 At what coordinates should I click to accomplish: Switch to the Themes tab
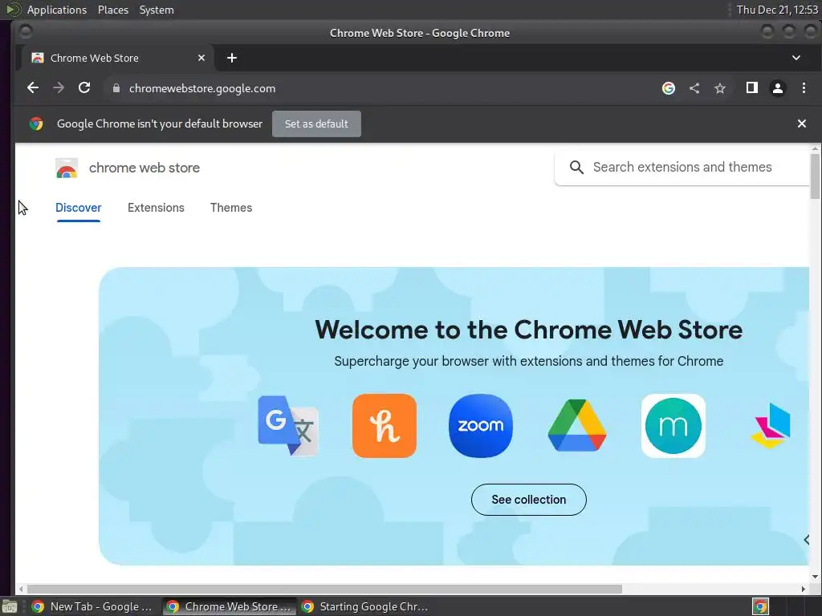click(x=231, y=208)
